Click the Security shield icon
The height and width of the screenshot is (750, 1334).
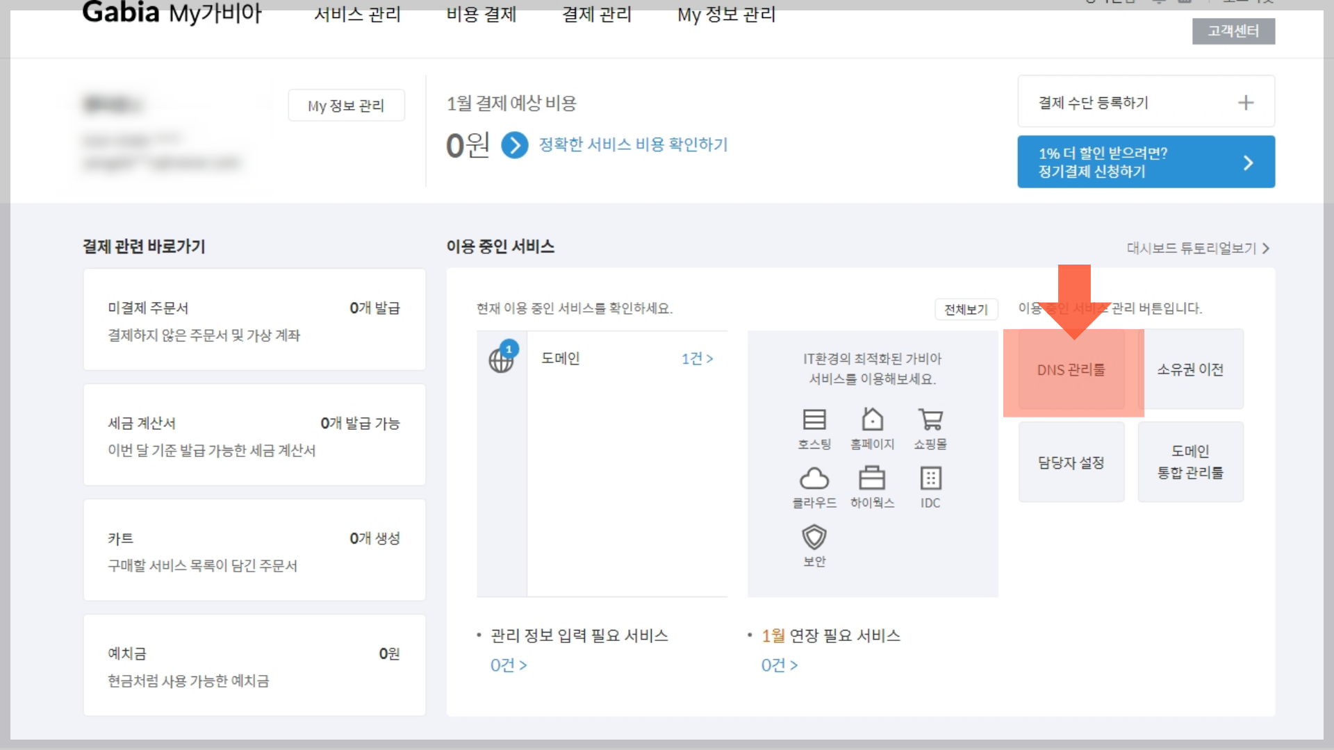tap(814, 537)
